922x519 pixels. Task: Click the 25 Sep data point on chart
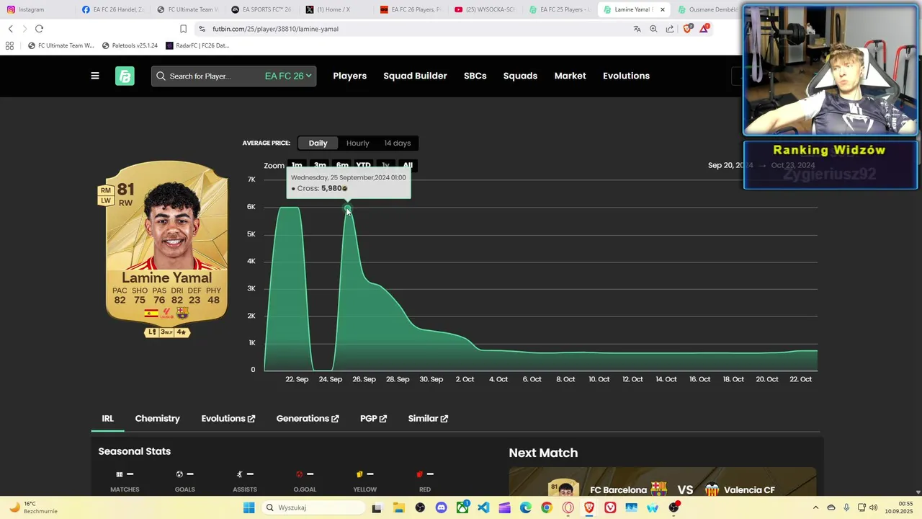click(347, 209)
